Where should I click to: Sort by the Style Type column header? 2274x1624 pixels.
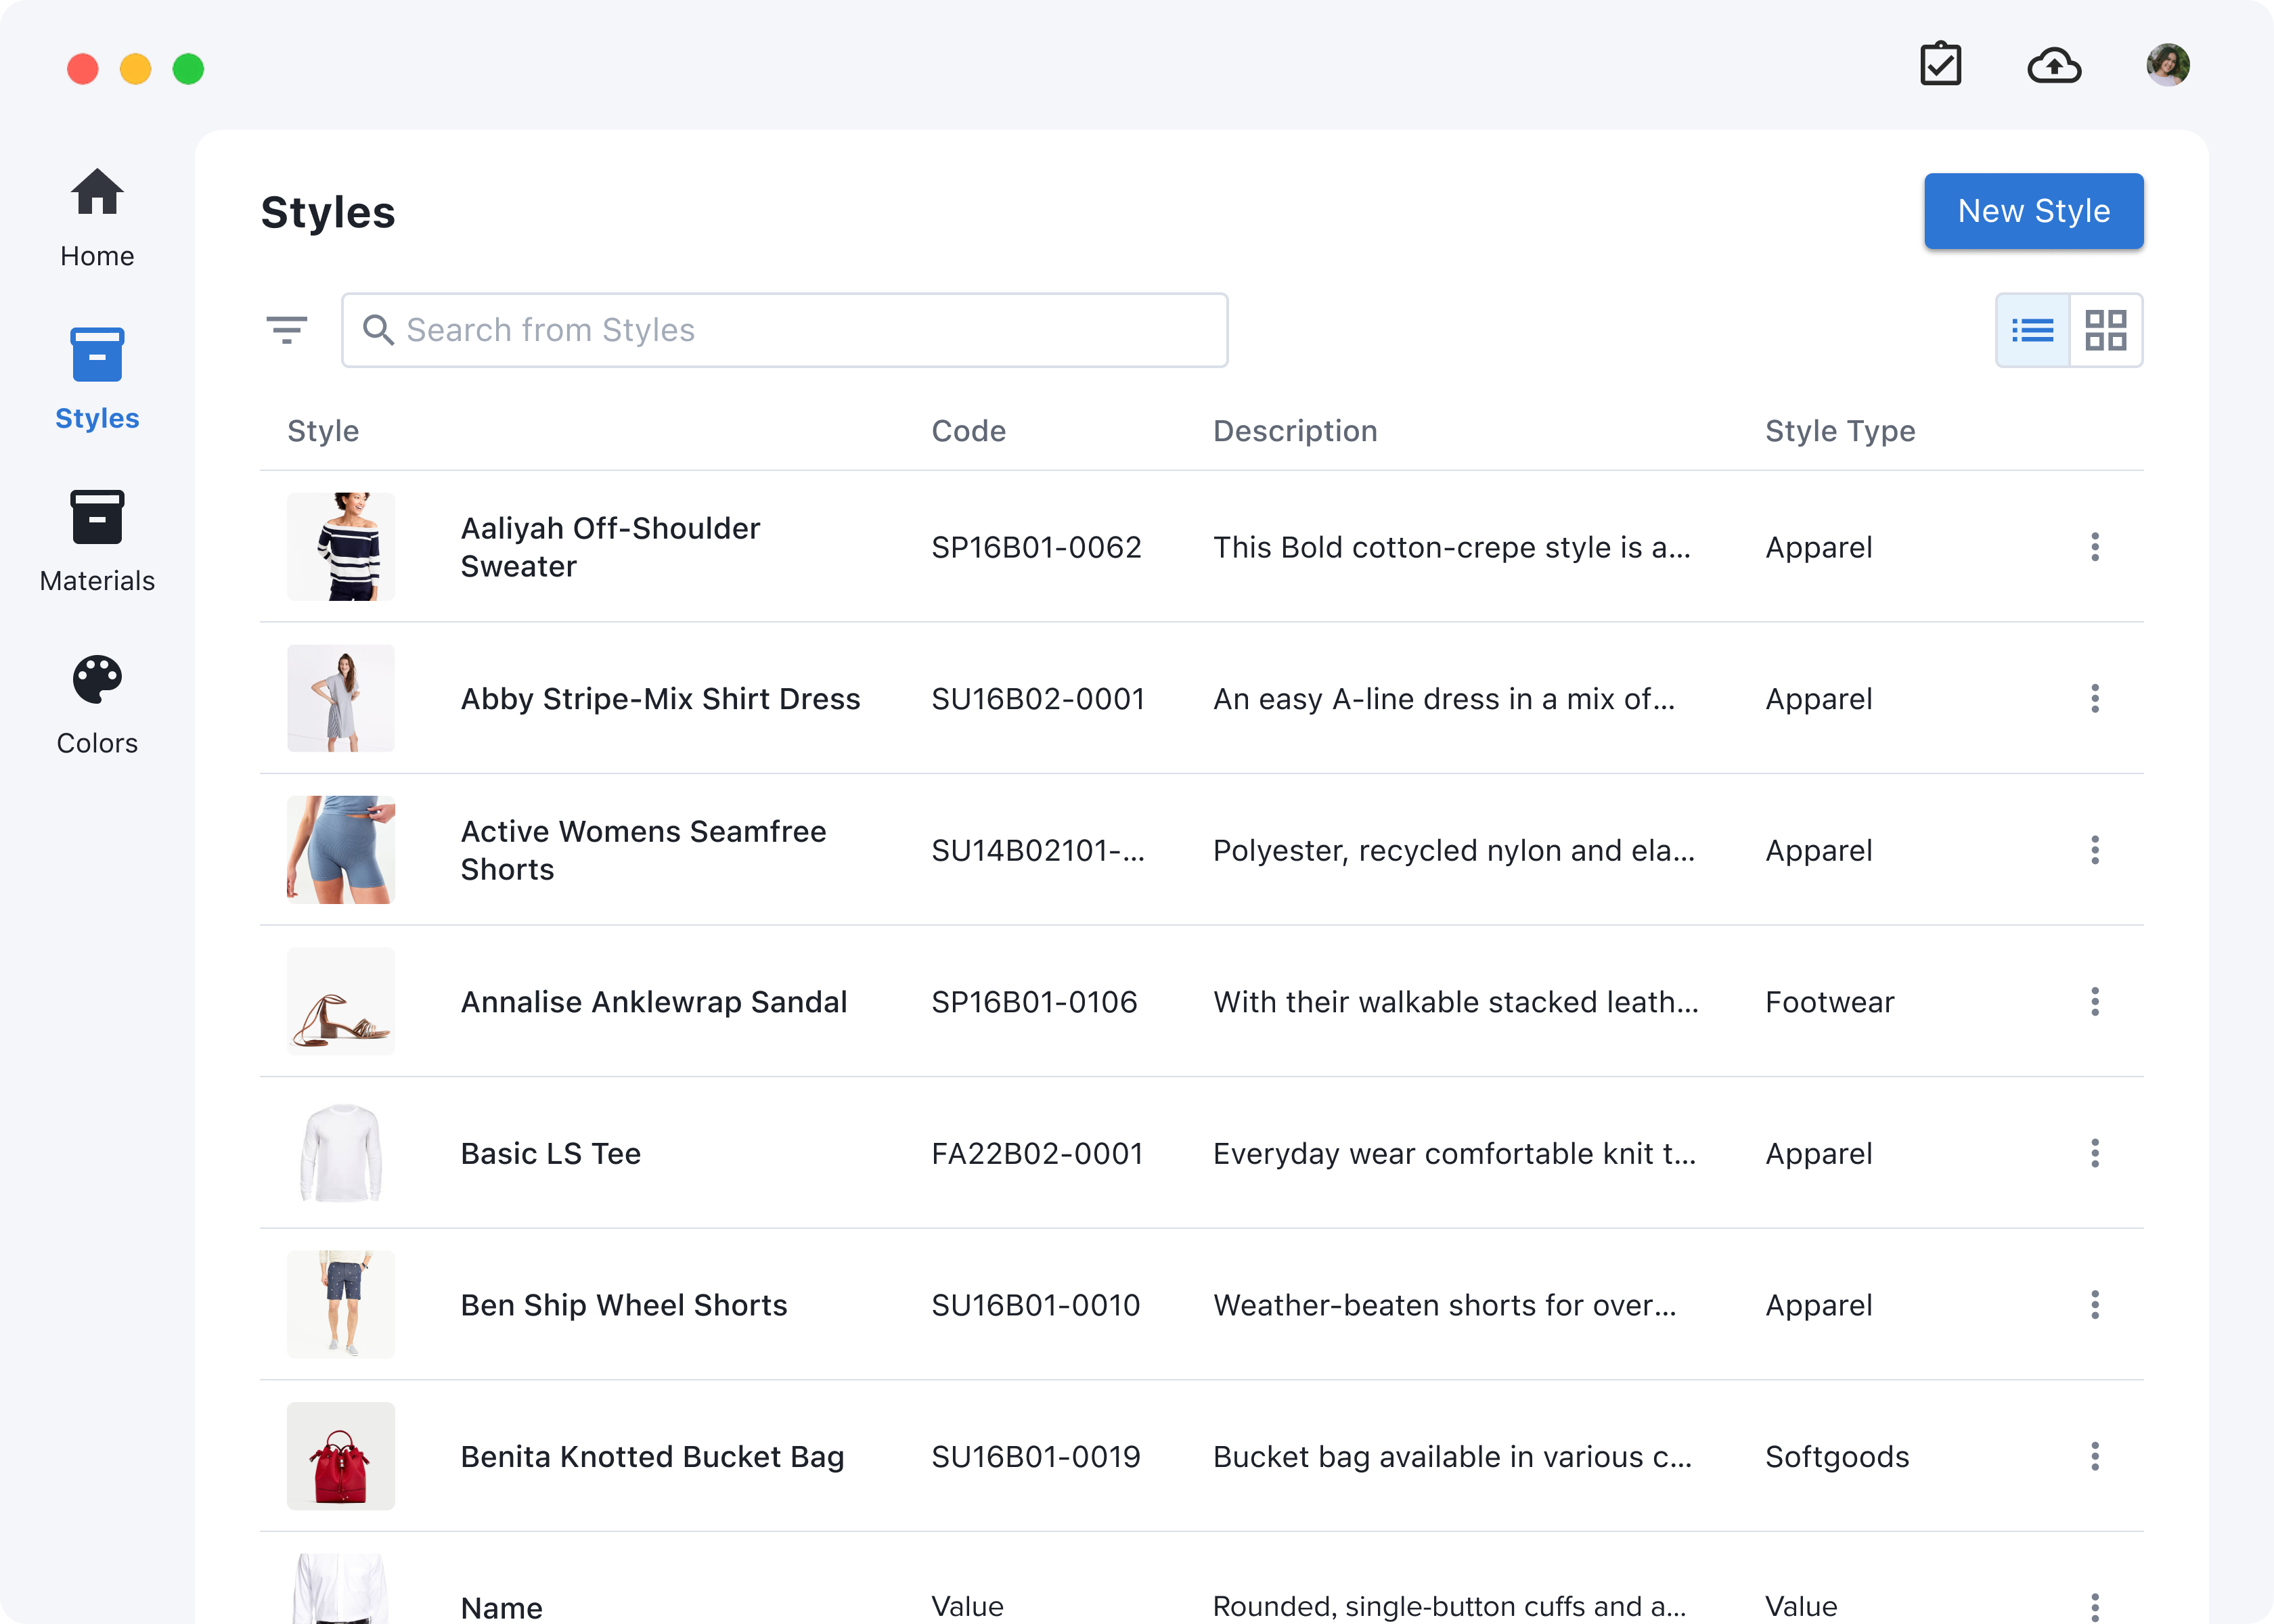click(1839, 431)
